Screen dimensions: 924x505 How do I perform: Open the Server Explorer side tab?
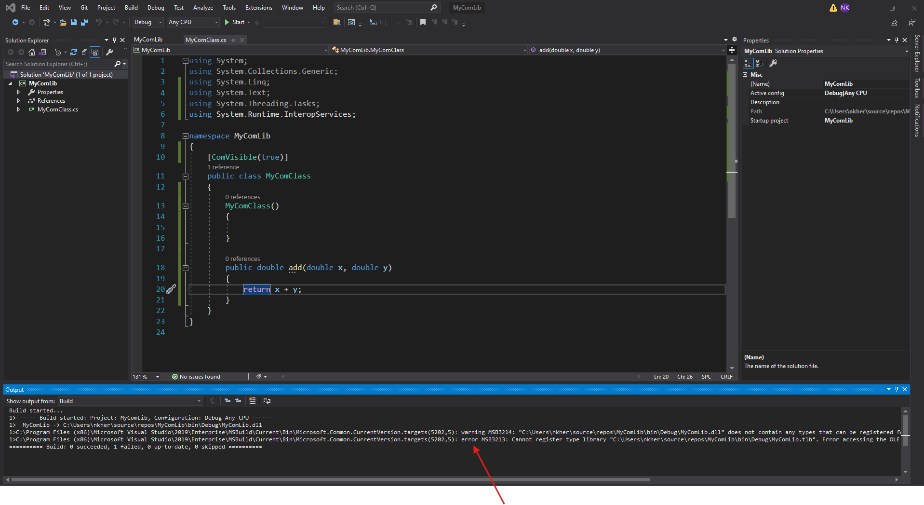(917, 54)
